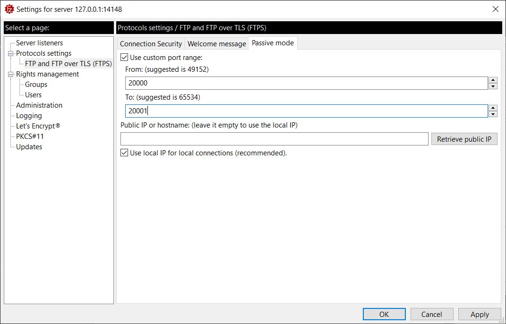Open the Welcome message tab
The height and width of the screenshot is (324, 506).
216,43
